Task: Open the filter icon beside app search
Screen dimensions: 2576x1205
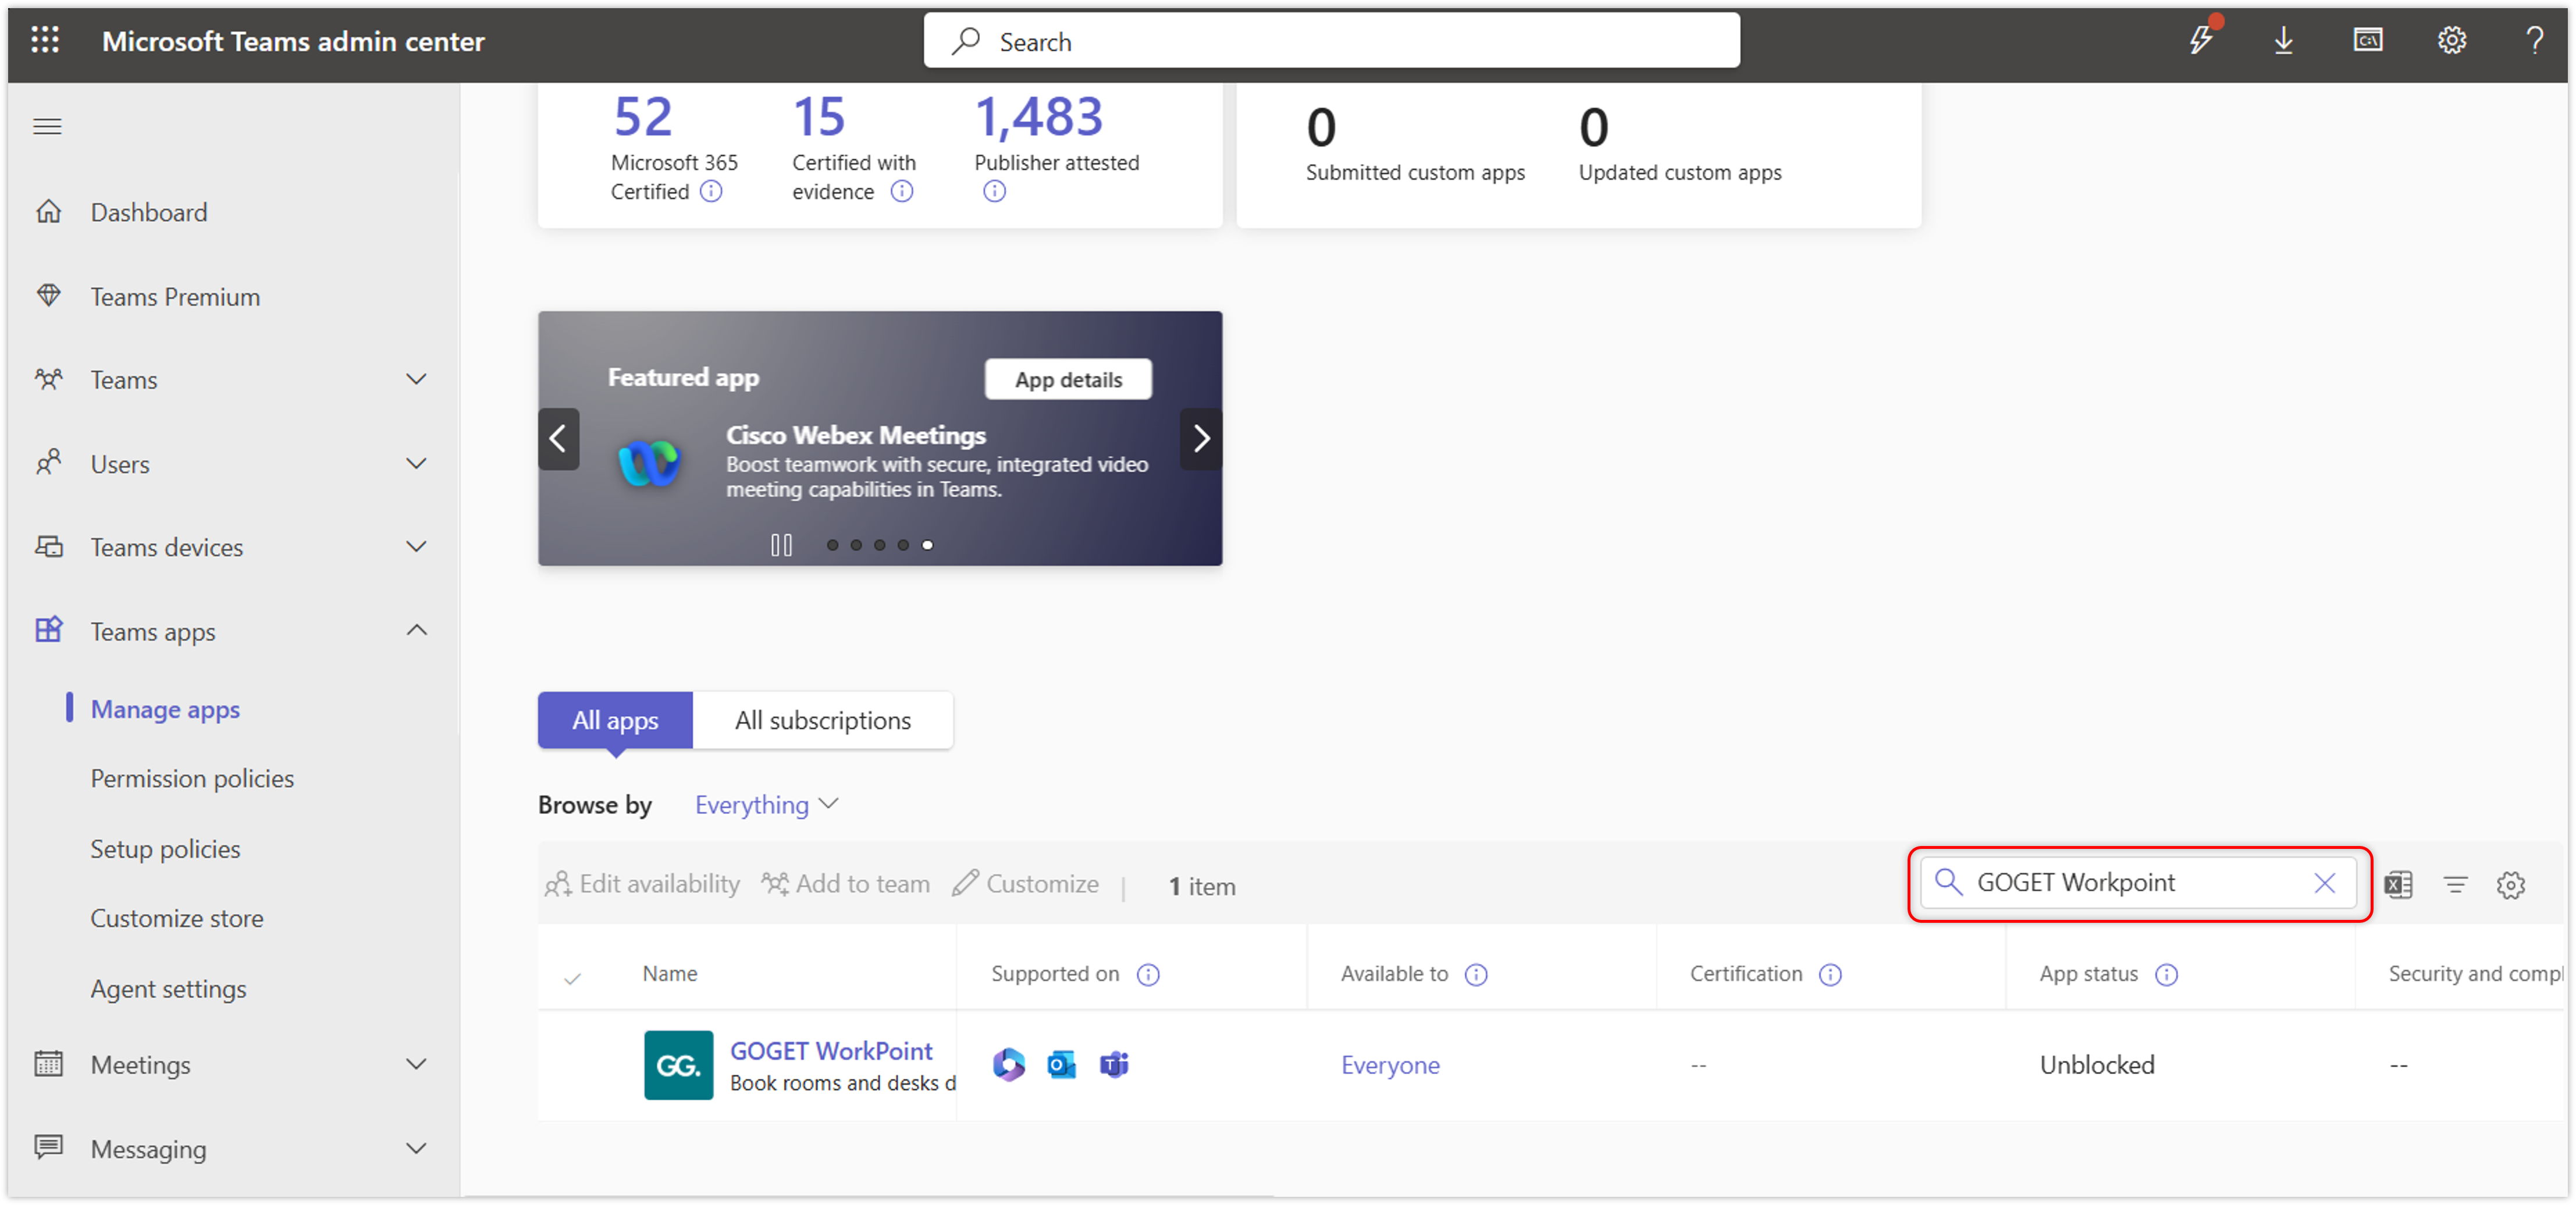Action: [2456, 885]
